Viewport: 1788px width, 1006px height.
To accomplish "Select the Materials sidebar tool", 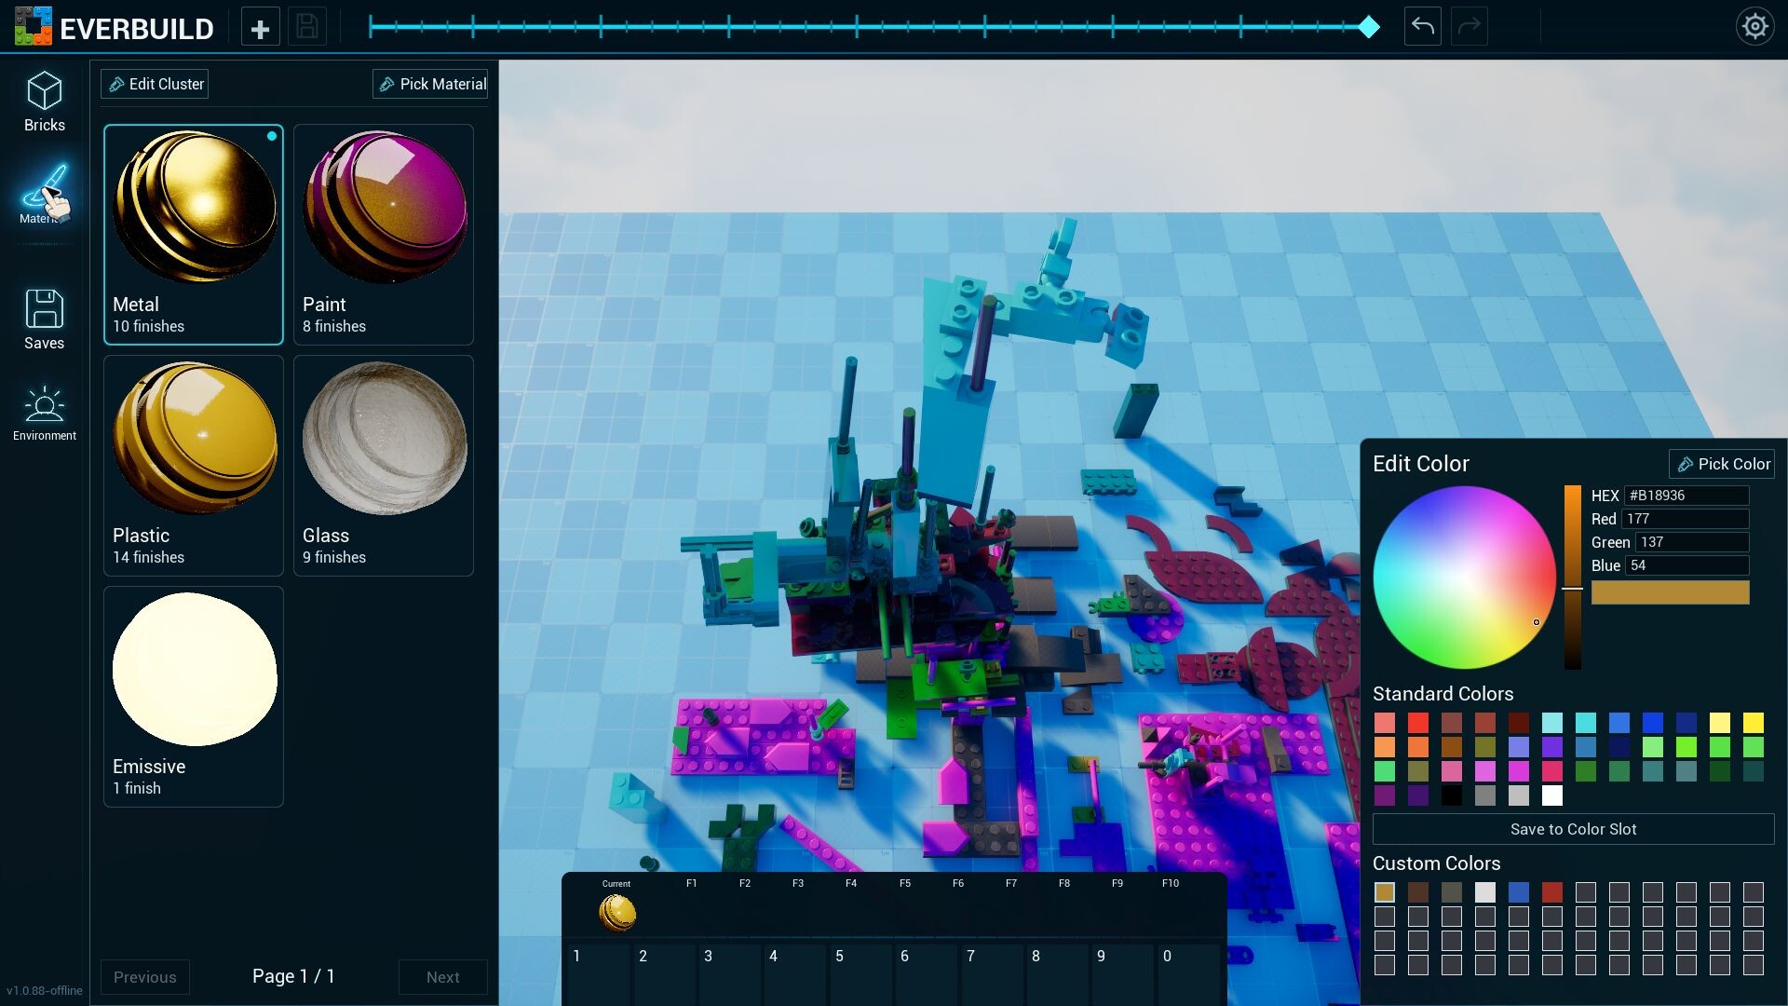I will [44, 194].
